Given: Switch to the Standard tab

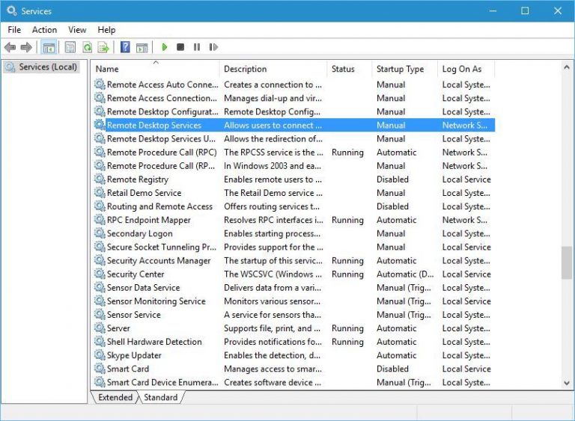Looking at the screenshot, I should click(161, 397).
